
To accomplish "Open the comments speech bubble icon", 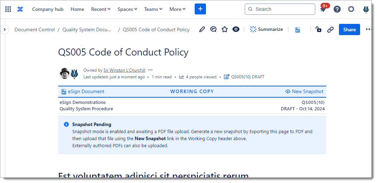I will click(x=213, y=30).
